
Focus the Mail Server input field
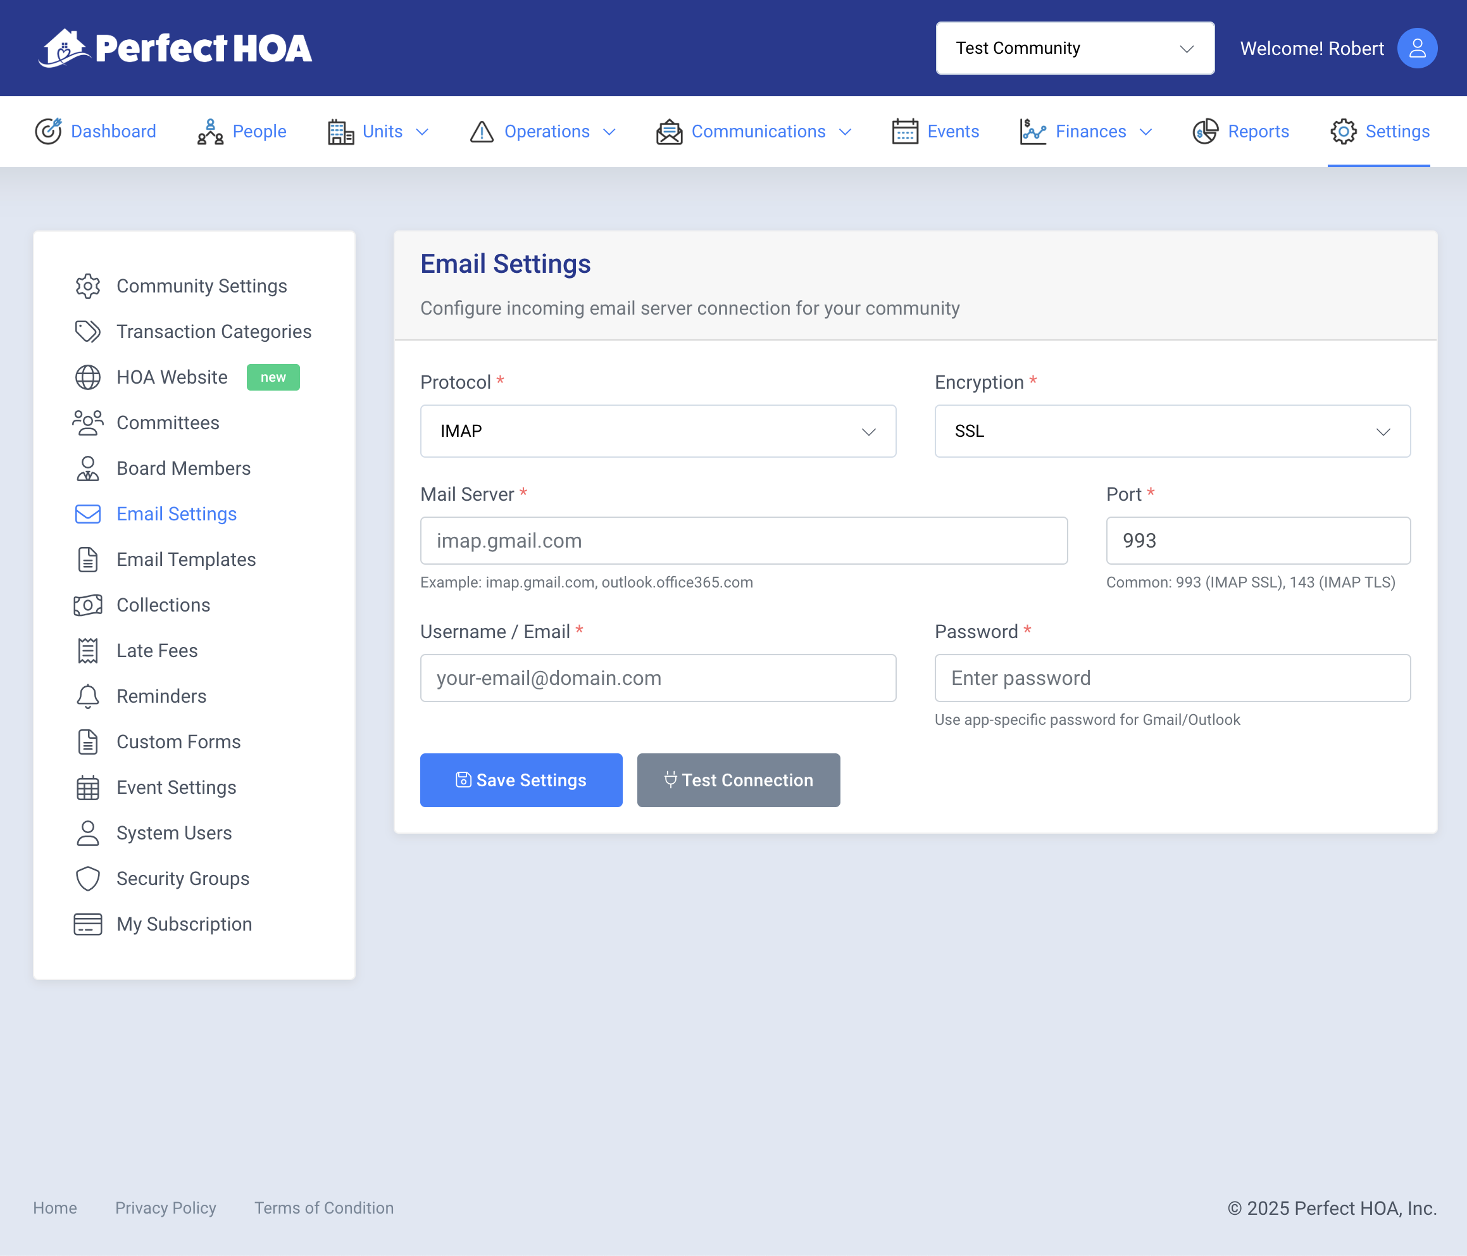click(x=744, y=541)
